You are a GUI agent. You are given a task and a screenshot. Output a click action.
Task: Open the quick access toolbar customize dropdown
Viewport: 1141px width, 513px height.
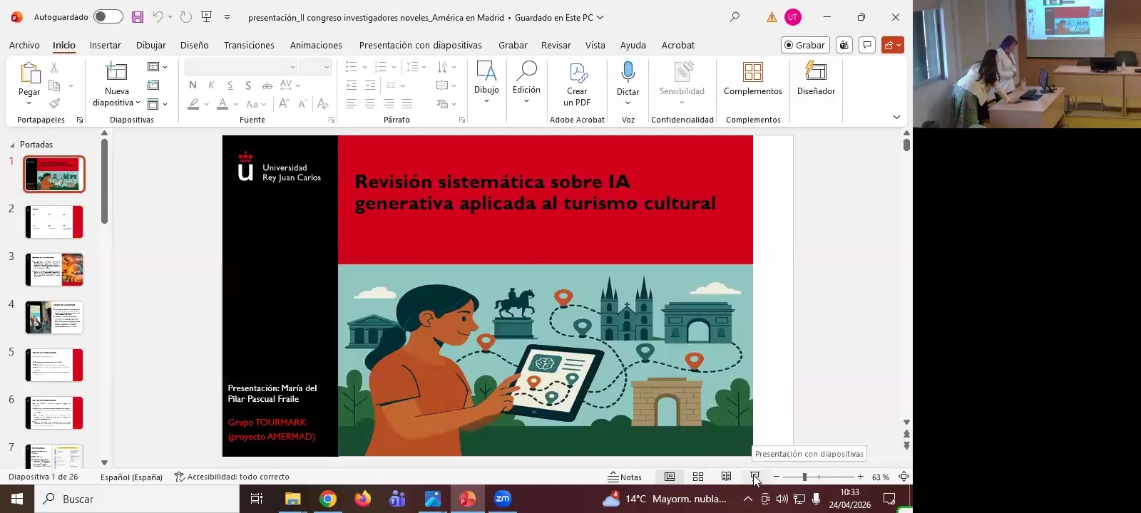227,17
